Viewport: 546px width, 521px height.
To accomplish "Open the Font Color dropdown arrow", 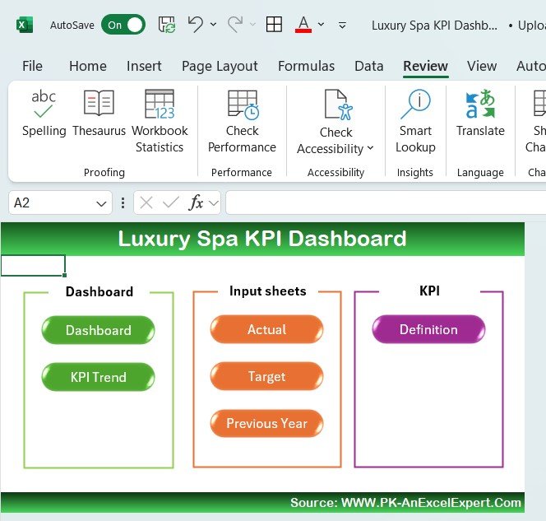I will [x=321, y=25].
